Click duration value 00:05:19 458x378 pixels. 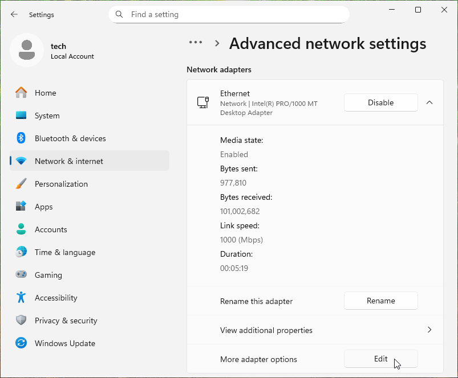click(234, 268)
